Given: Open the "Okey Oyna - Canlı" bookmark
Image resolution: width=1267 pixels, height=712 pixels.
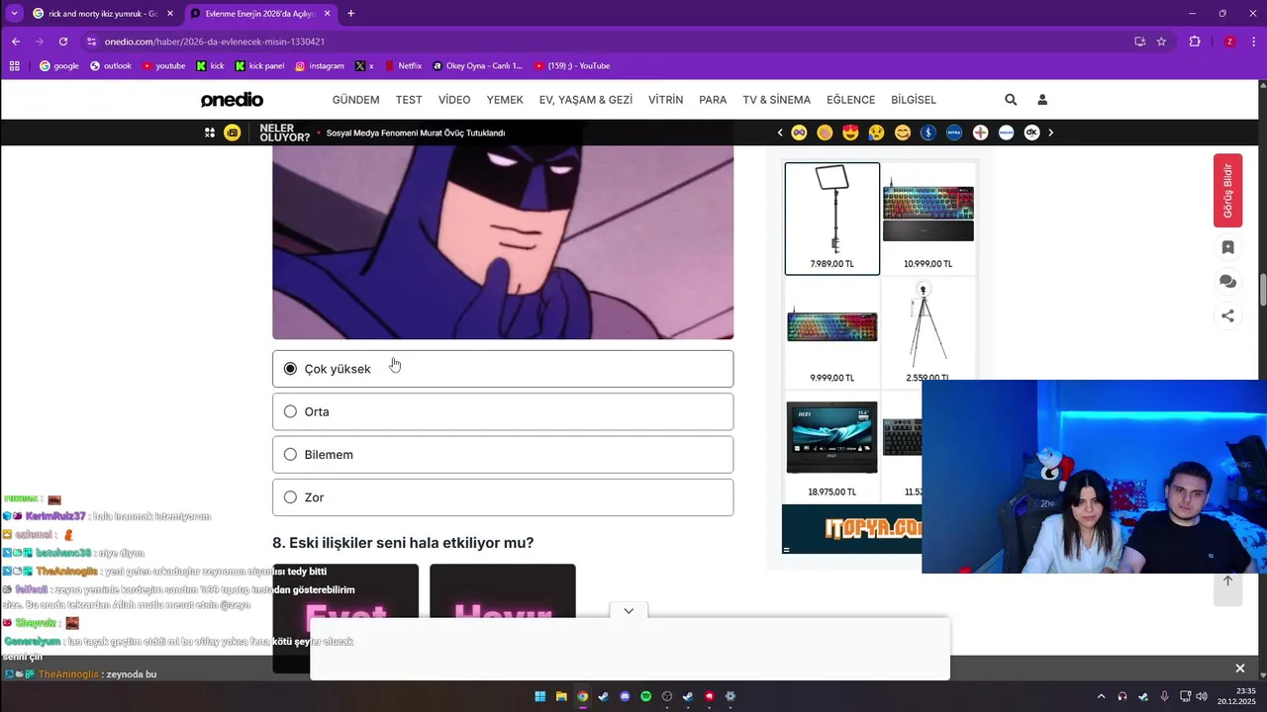Looking at the screenshot, I should (x=477, y=66).
